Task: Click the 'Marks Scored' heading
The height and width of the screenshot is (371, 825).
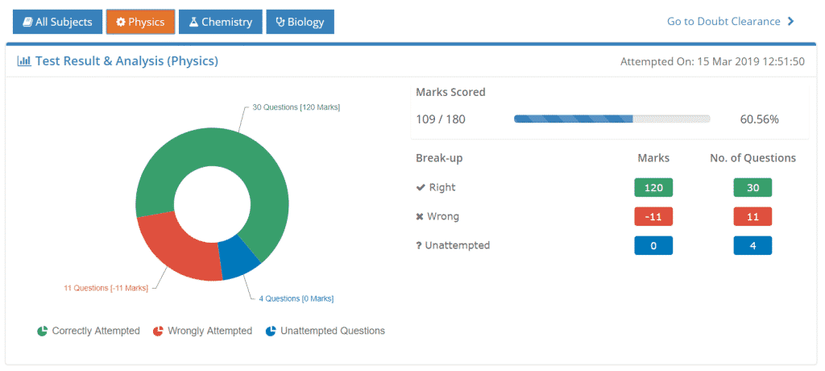Action: 451,92
